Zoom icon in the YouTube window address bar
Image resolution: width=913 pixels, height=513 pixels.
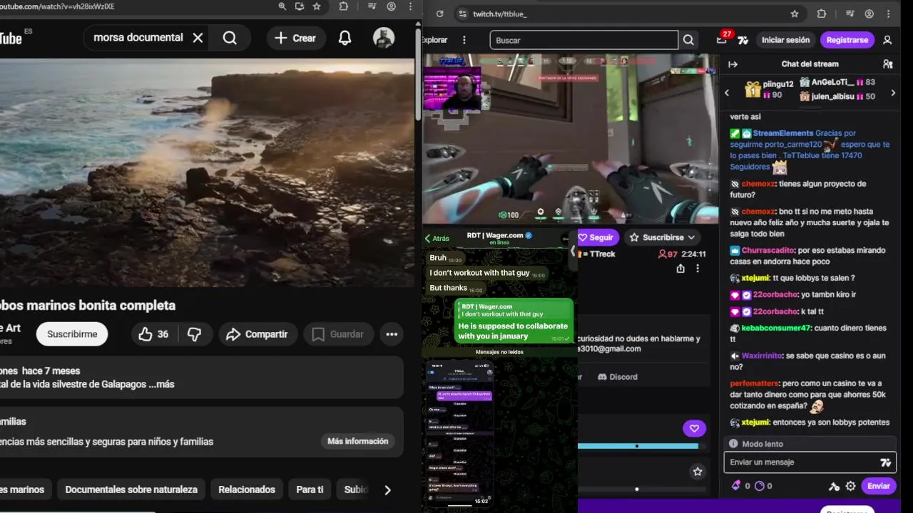tap(282, 6)
